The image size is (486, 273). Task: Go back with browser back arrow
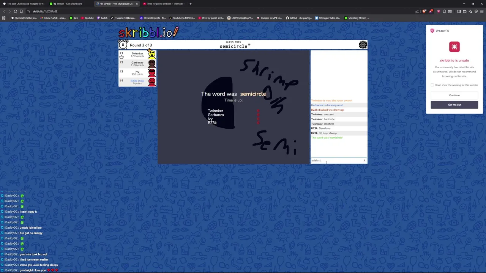[x=4, y=11]
